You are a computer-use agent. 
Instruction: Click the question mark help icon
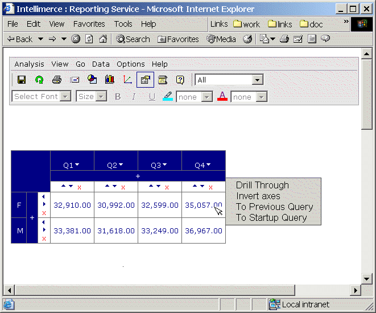tap(180, 80)
